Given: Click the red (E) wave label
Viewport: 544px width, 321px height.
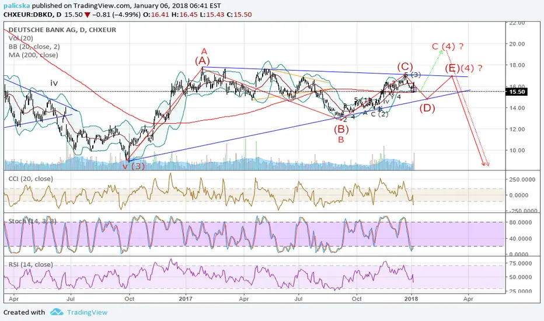Looking at the screenshot, I should coord(452,68).
